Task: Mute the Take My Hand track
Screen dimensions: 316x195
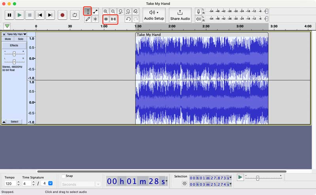Action: click(8, 39)
